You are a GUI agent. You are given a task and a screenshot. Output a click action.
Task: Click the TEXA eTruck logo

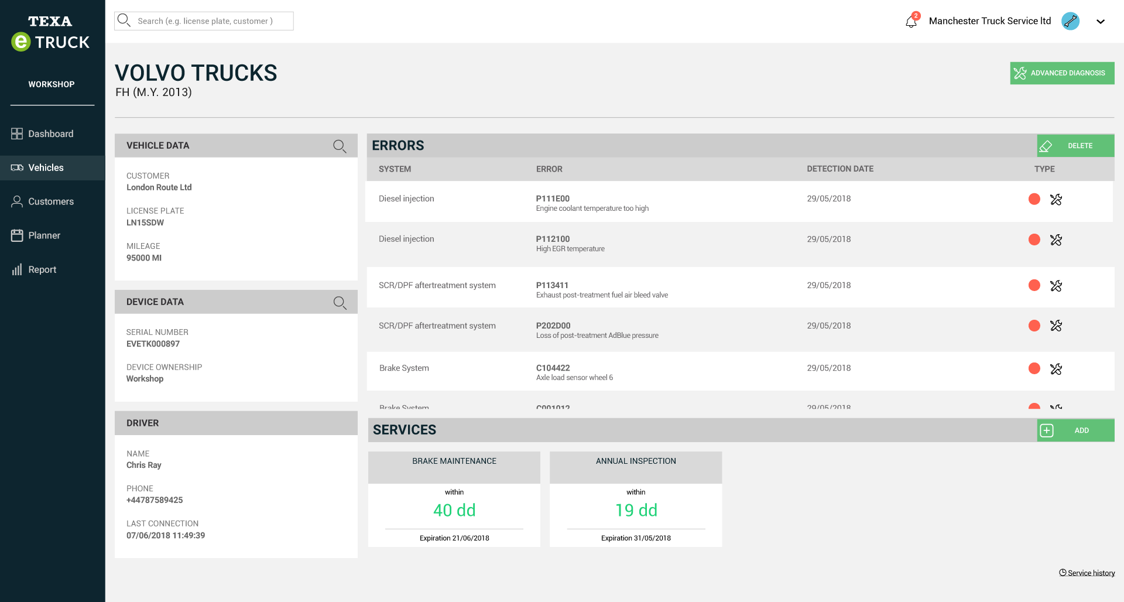point(51,33)
